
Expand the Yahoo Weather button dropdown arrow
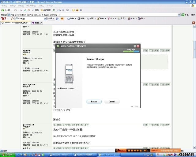(x=126, y=18)
